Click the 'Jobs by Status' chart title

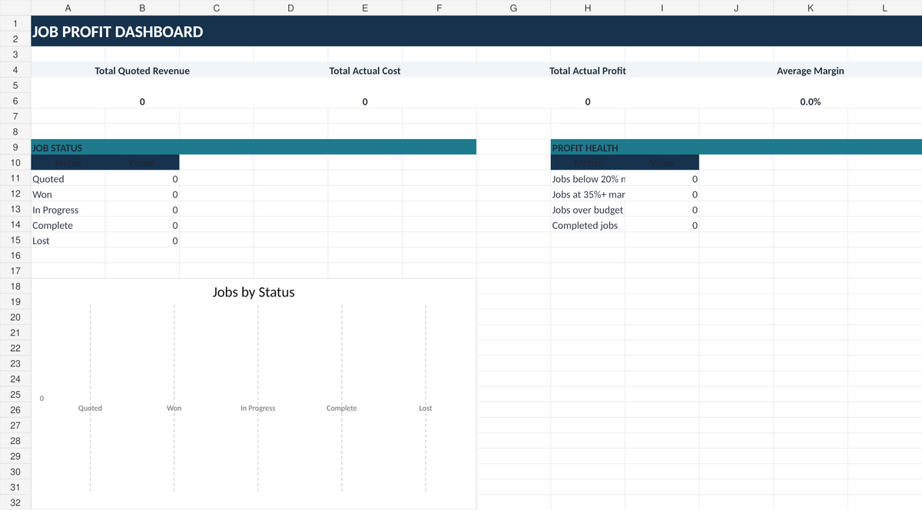coord(254,293)
